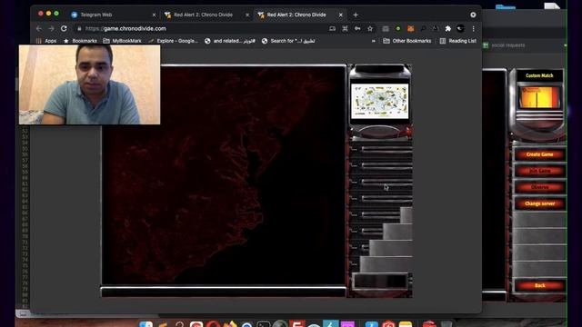Expand the bookmarks overflow chevron
The image size is (582, 327).
click(x=374, y=41)
